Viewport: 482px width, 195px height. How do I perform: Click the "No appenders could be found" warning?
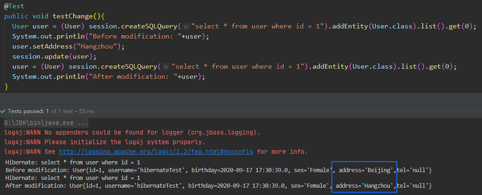coord(151,133)
